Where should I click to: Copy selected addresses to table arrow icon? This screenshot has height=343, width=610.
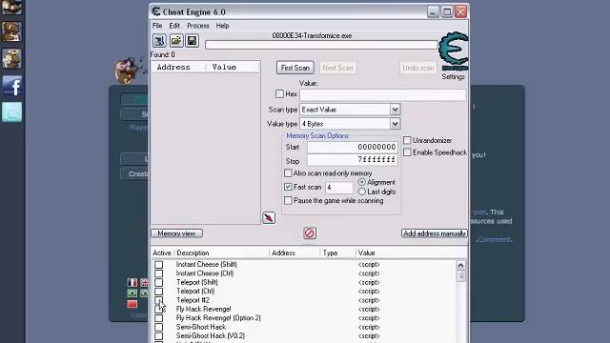(269, 218)
